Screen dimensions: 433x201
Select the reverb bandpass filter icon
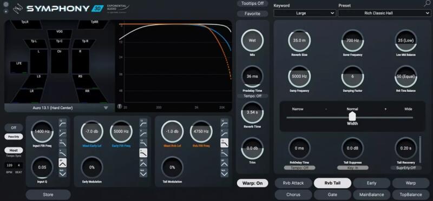224,163
